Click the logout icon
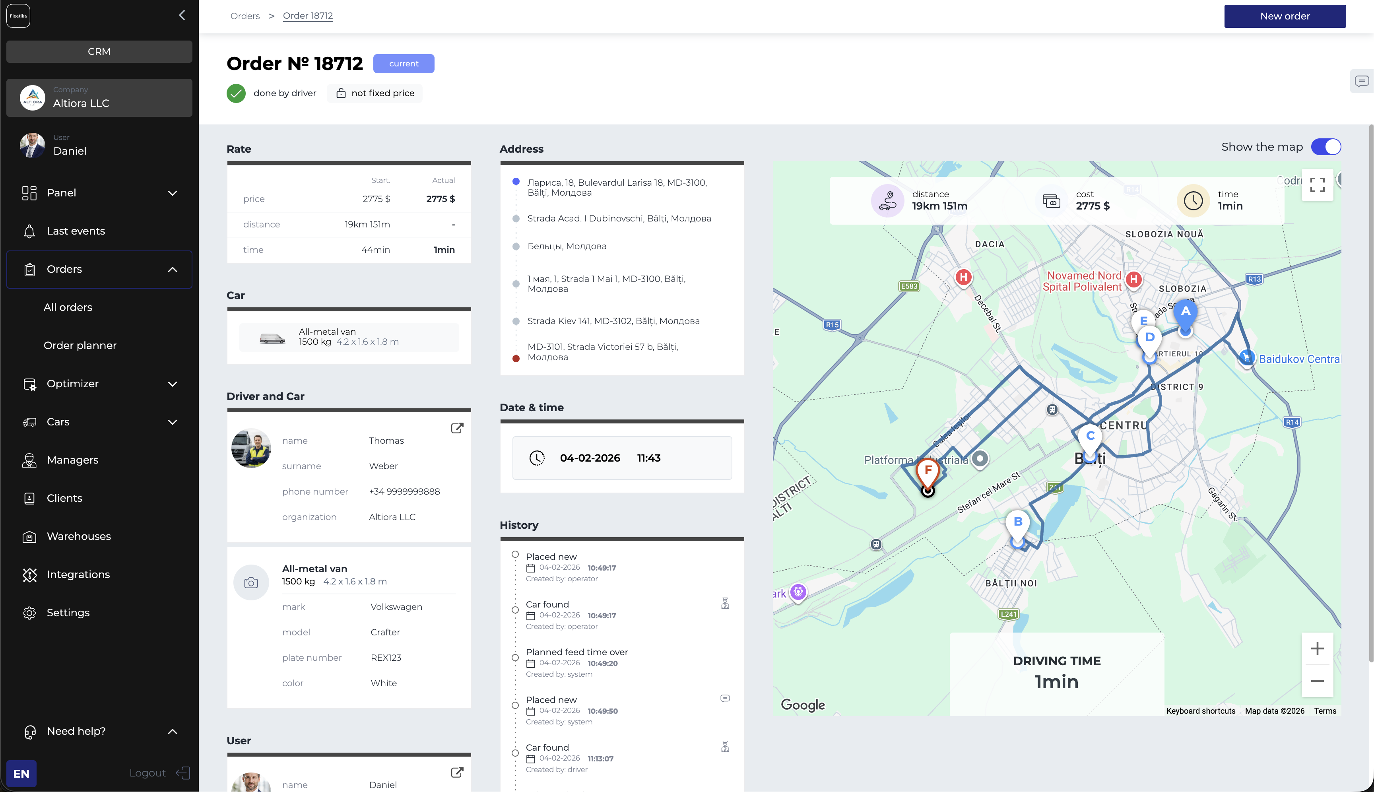 pos(183,773)
